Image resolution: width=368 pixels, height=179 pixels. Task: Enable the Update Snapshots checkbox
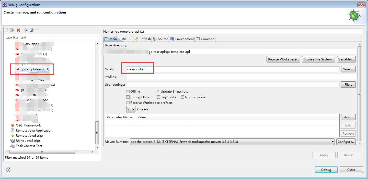[x=158, y=91]
